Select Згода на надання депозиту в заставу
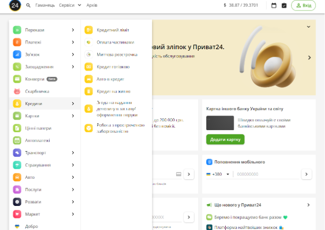The width and height of the screenshot is (325, 230). 117,109
